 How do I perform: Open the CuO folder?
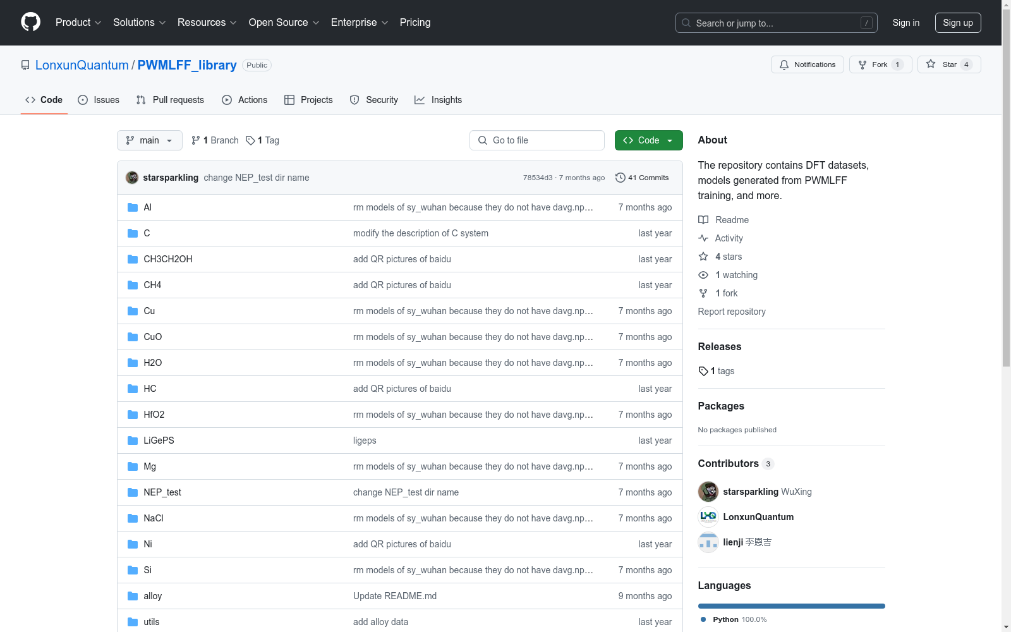click(x=152, y=337)
